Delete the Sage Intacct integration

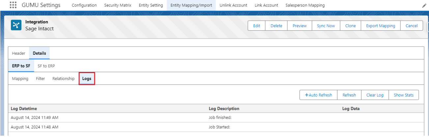pyautogui.click(x=276, y=26)
